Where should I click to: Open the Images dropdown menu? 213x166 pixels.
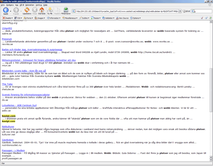pos(40,18)
